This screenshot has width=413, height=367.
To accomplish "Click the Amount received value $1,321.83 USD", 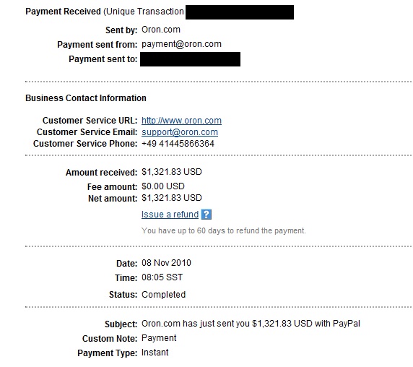I will [x=172, y=172].
